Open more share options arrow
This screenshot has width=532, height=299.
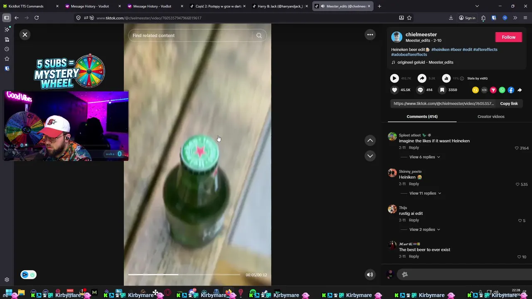520,90
